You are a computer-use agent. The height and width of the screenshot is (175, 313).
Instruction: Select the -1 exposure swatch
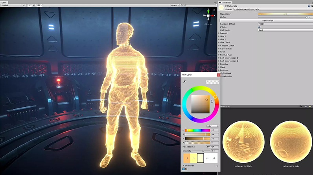(x=193, y=158)
